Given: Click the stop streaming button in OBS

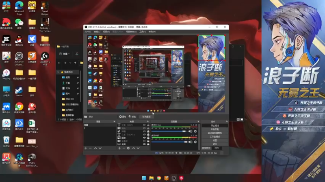Looking at the screenshot, I should coord(215,125).
